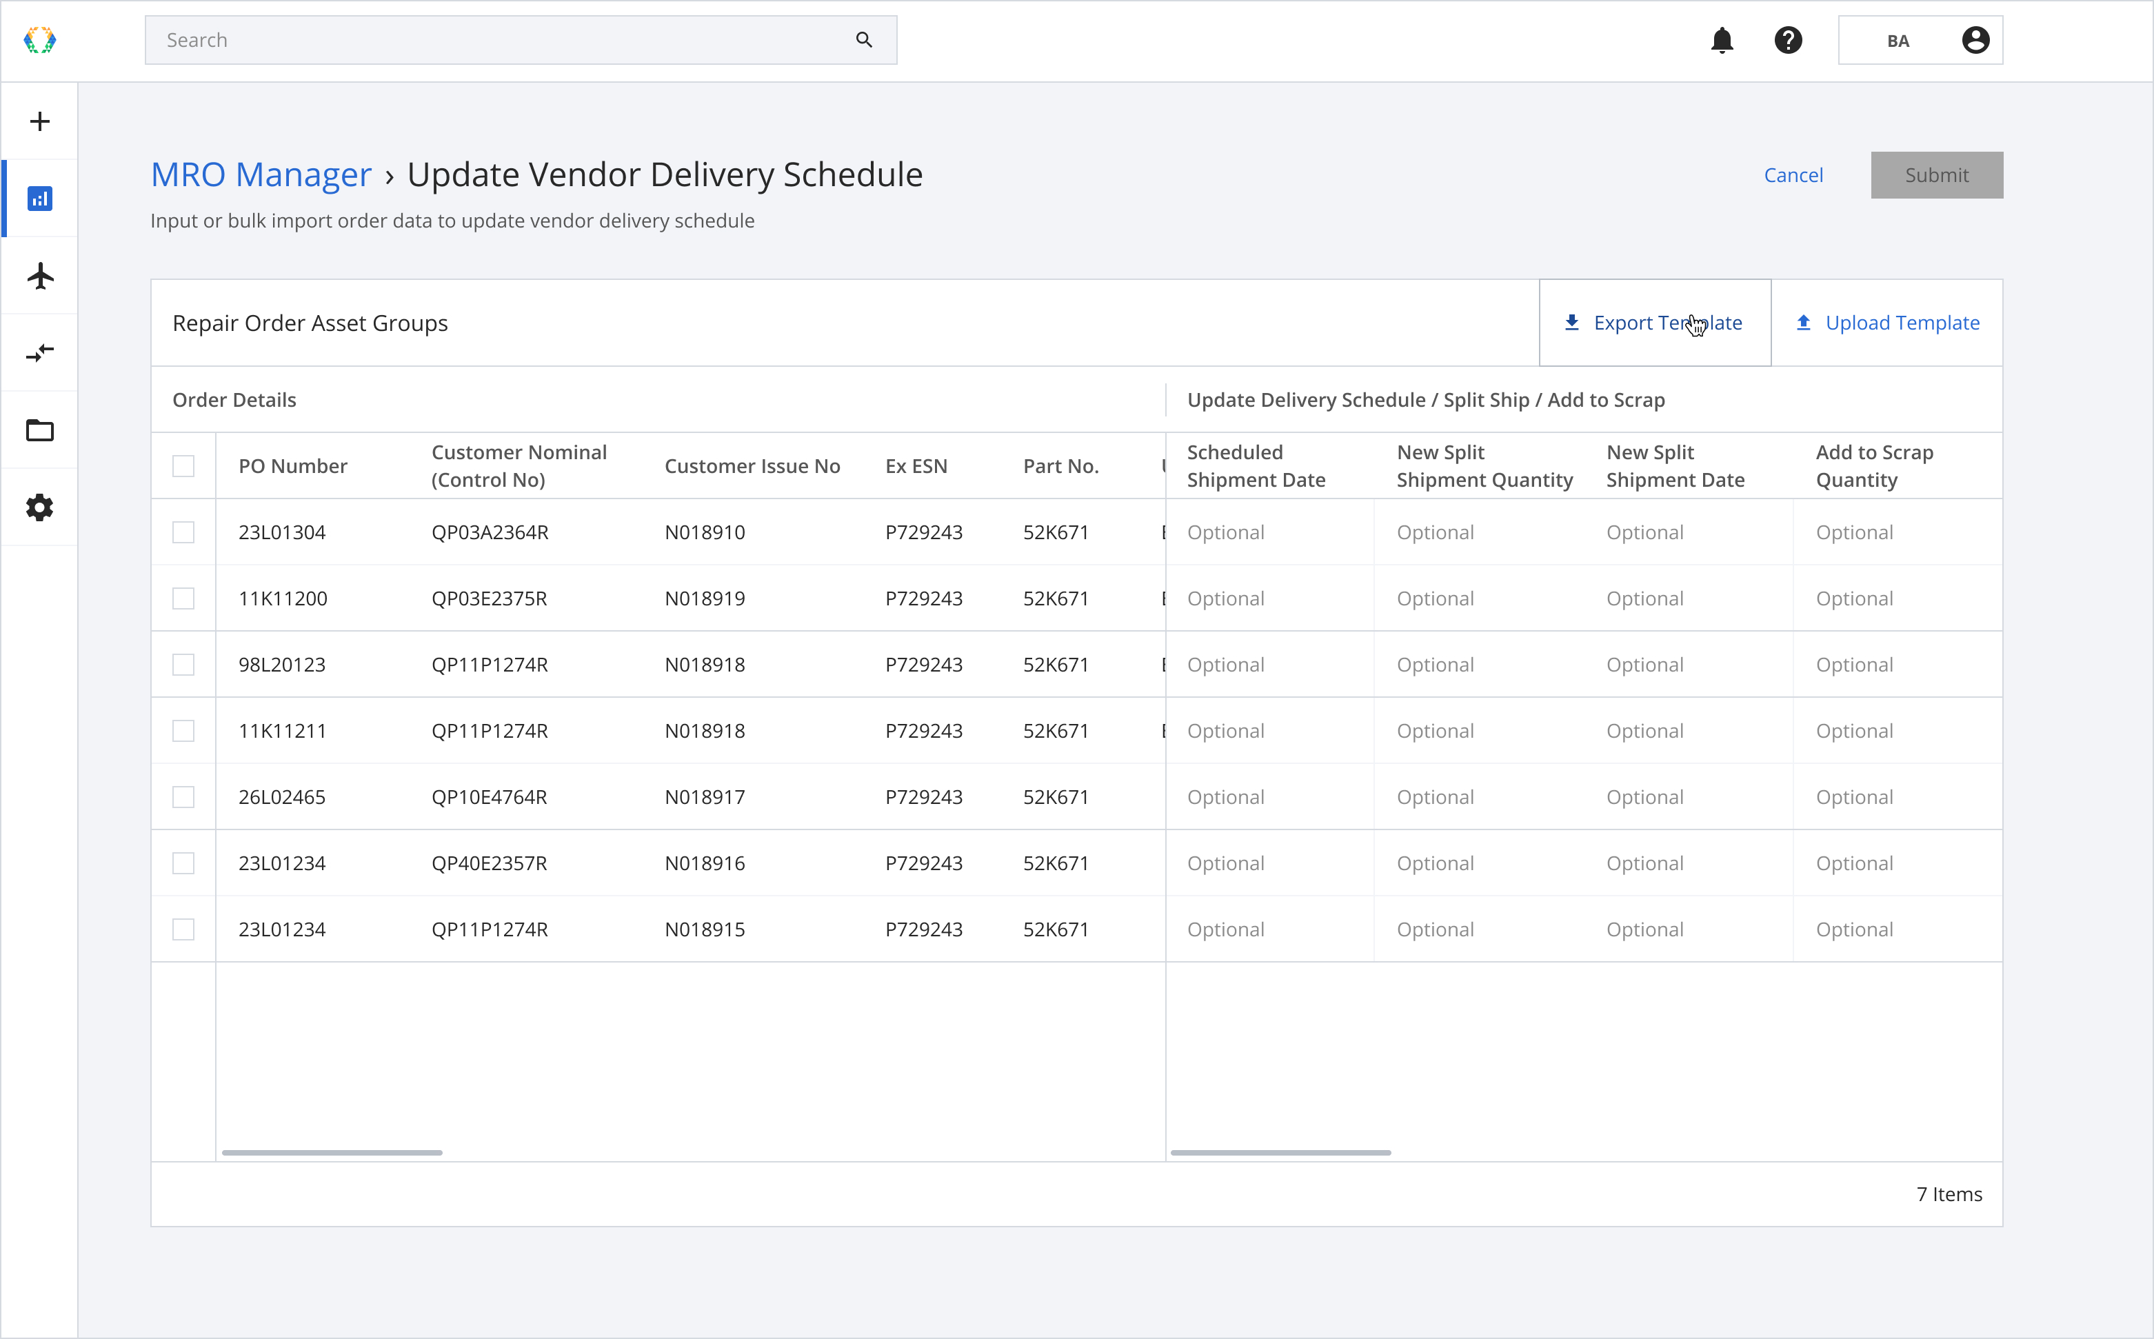The image size is (2154, 1339).
Task: Click control number QP10E4764R cell
Action: [x=489, y=797]
